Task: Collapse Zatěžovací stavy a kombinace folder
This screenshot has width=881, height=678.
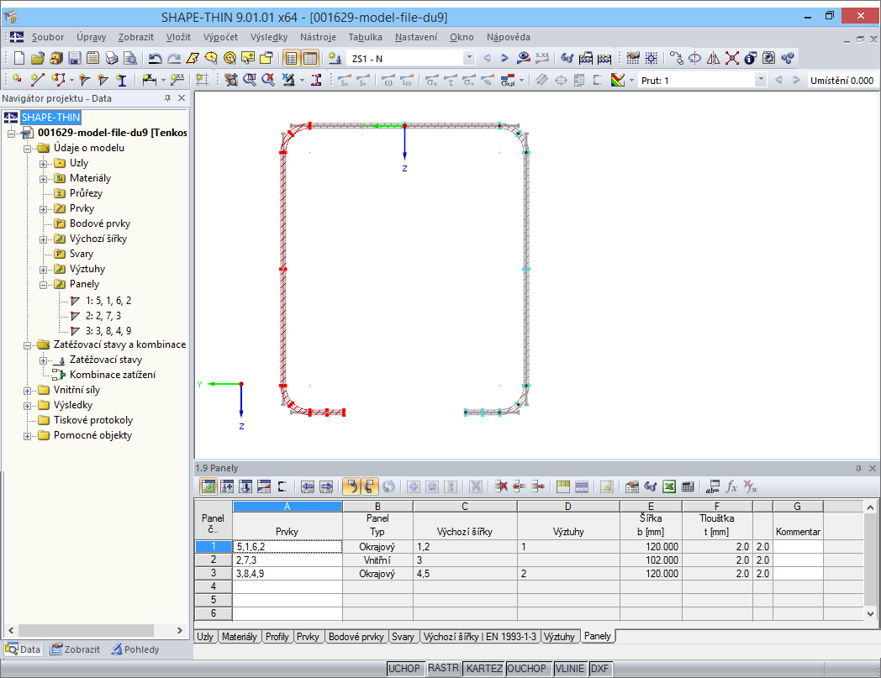Action: pyautogui.click(x=27, y=345)
